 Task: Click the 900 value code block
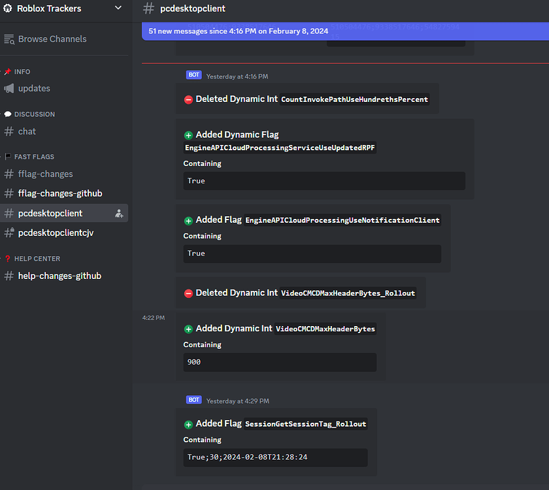pos(280,362)
